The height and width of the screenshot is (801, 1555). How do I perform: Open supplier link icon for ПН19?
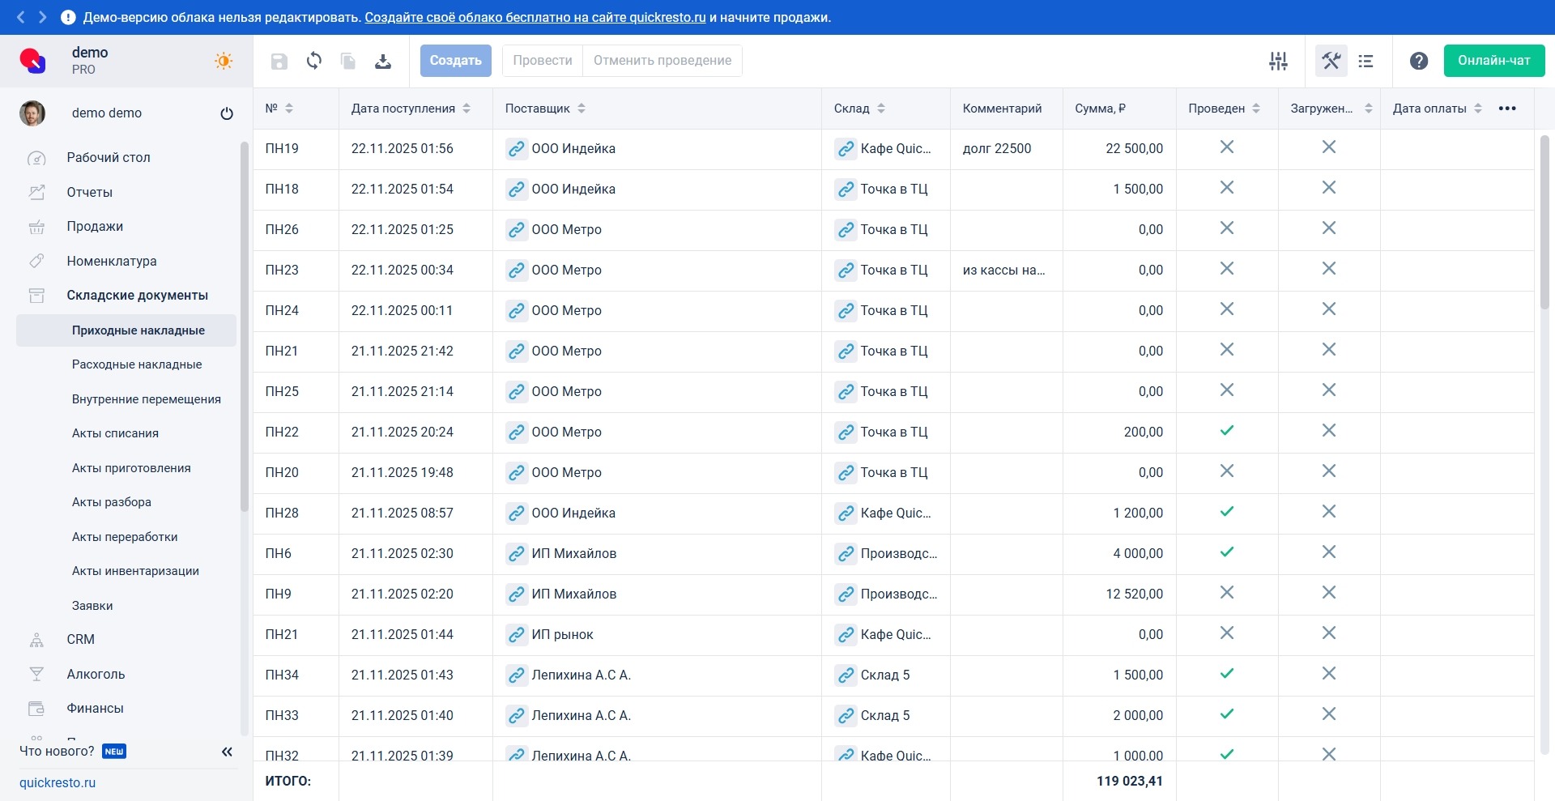pyautogui.click(x=516, y=149)
